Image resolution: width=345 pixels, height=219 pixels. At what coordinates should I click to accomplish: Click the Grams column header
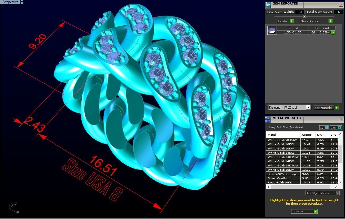tap(308, 135)
